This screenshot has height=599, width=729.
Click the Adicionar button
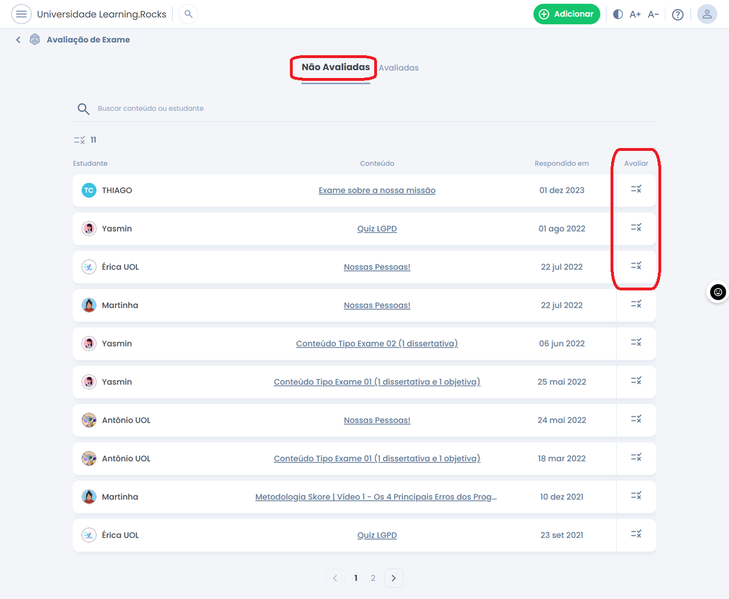(567, 14)
